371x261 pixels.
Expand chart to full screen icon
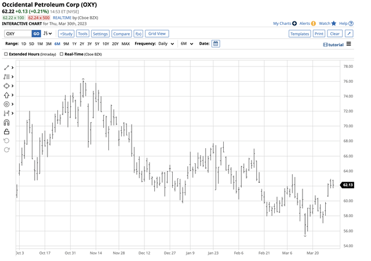click(349, 34)
